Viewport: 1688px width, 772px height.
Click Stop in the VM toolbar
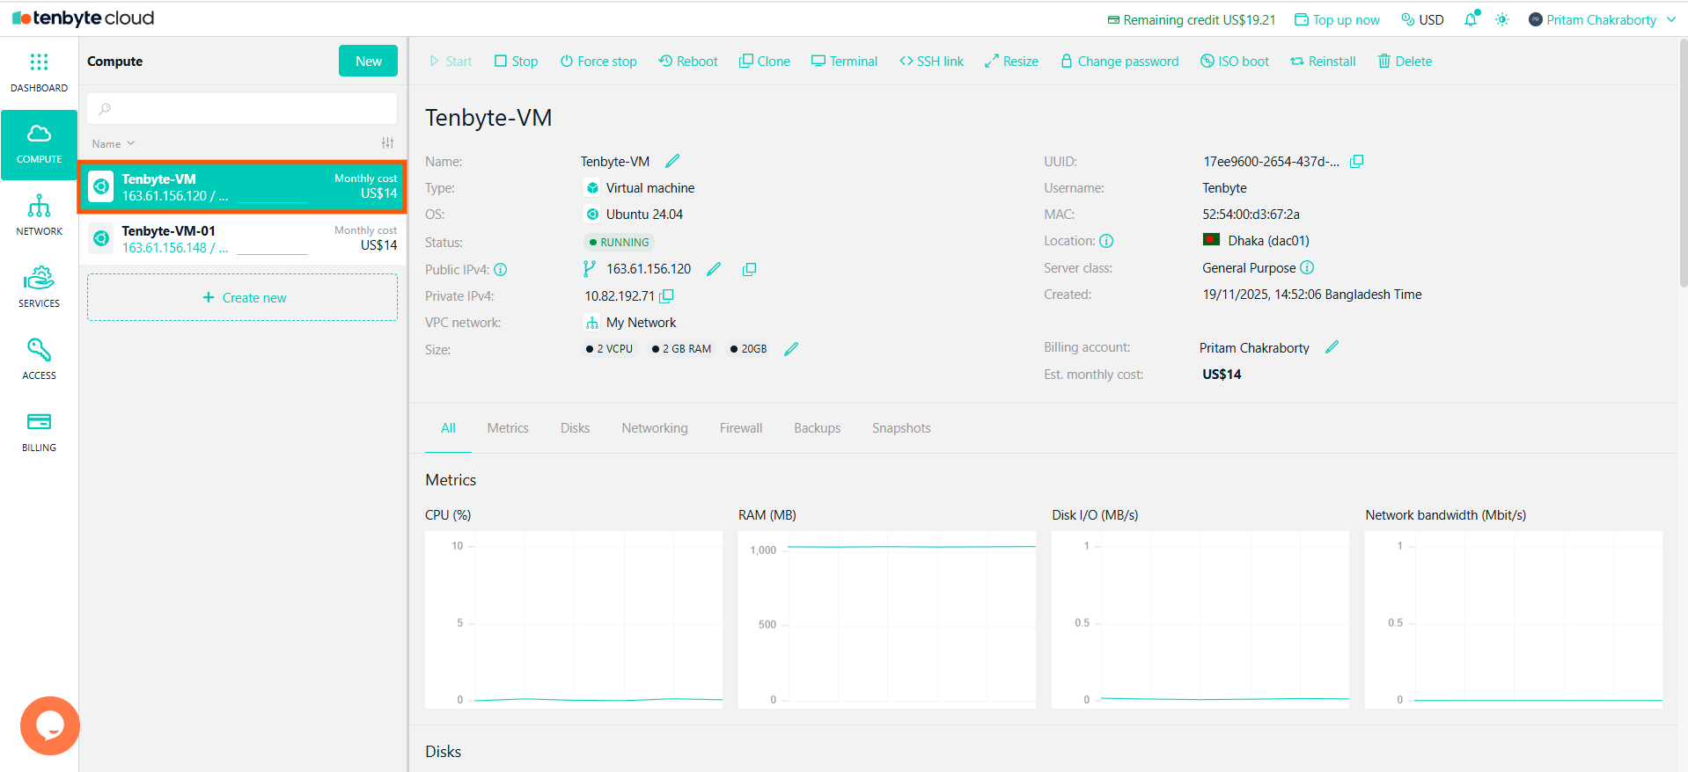[516, 61]
